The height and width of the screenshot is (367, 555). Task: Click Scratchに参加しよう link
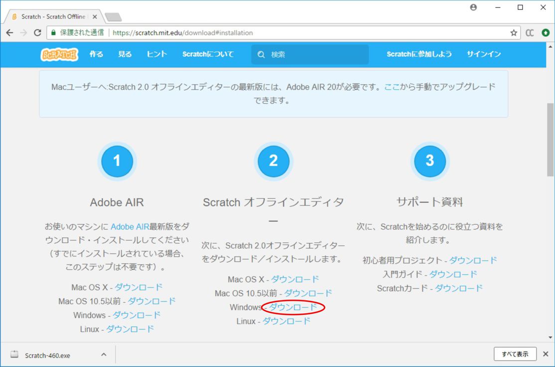pos(419,54)
